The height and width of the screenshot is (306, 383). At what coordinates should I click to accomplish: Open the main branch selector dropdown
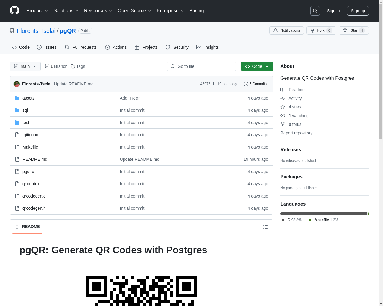coord(25,66)
